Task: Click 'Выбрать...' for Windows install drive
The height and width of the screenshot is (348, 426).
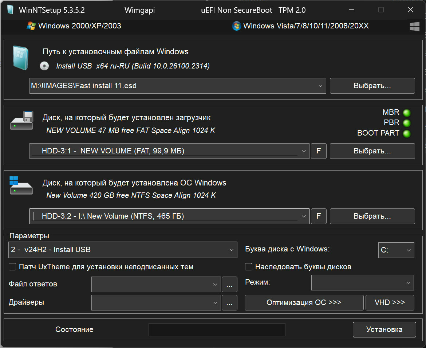Action: click(372, 216)
